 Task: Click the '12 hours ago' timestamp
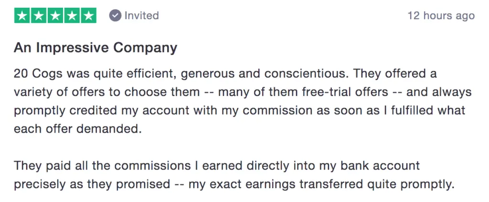coord(441,15)
